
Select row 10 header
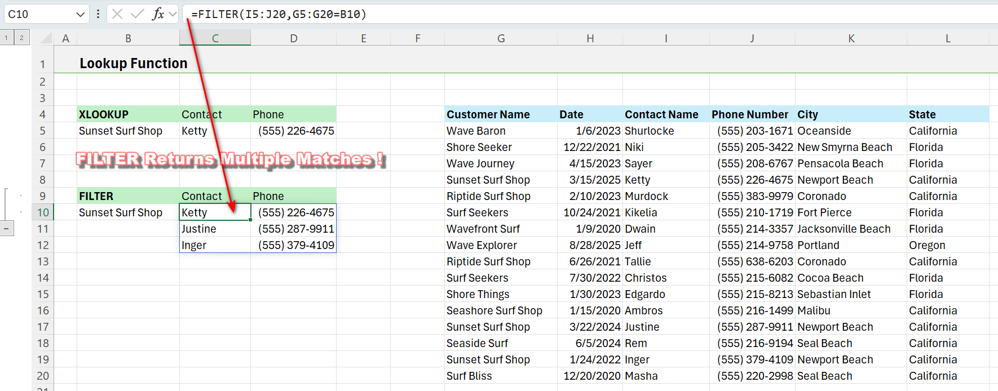coord(43,212)
